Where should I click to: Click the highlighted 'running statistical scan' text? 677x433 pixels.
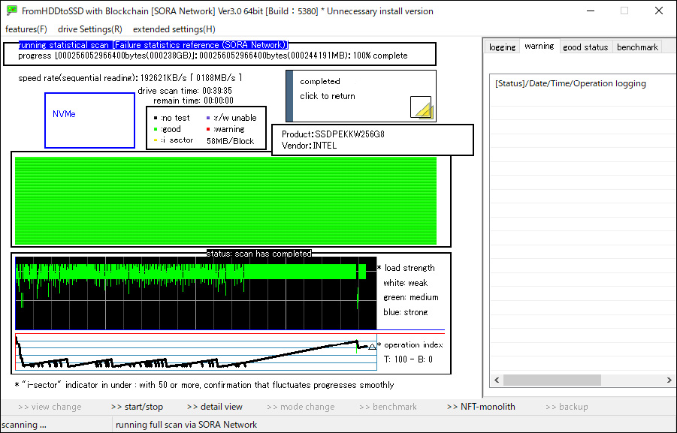click(x=153, y=45)
